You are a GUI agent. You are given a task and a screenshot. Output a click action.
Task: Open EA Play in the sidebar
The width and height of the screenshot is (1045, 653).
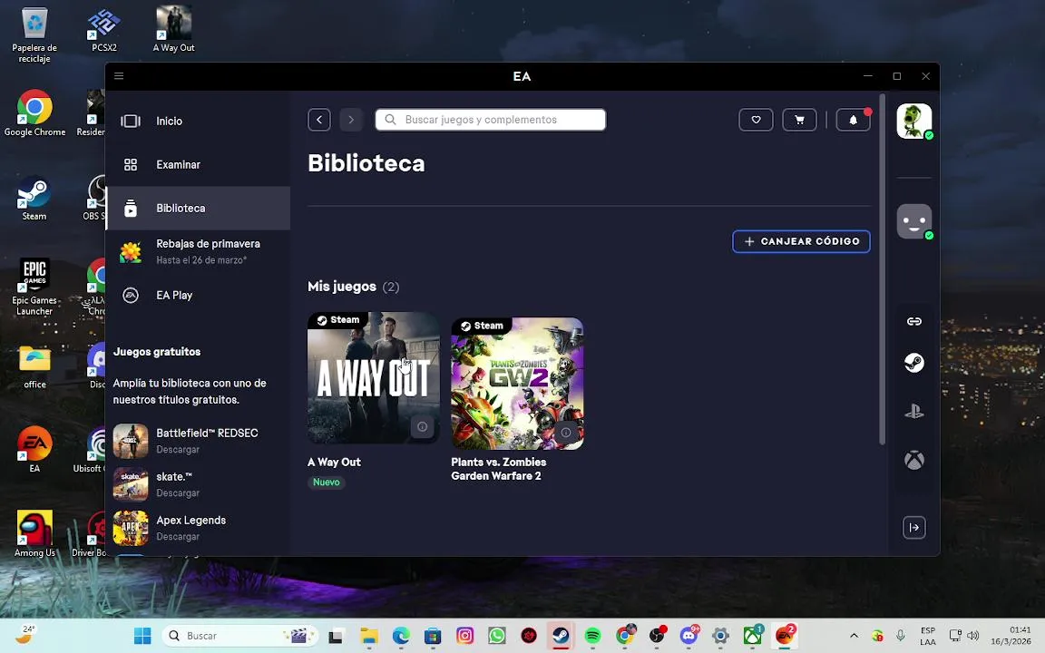[x=198, y=295]
